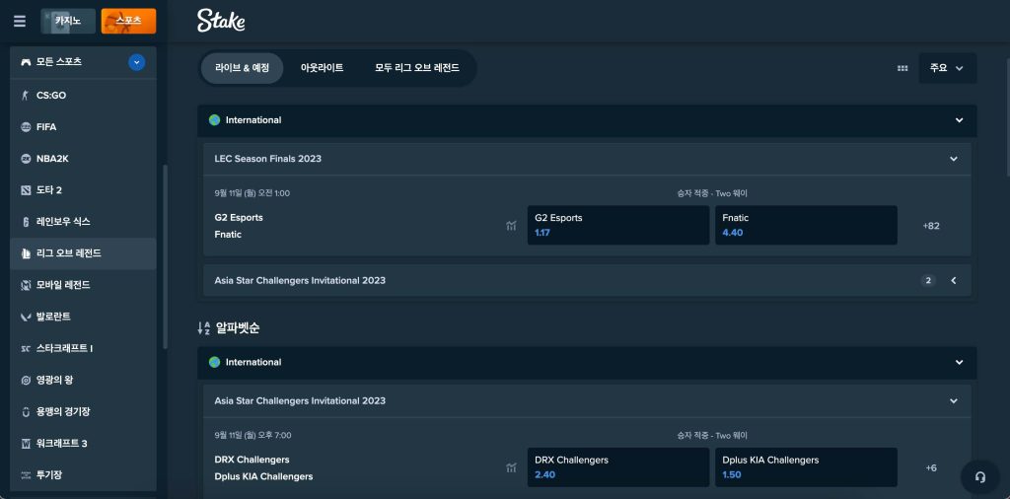Open stats icon for G2 Esports match

[x=512, y=226]
